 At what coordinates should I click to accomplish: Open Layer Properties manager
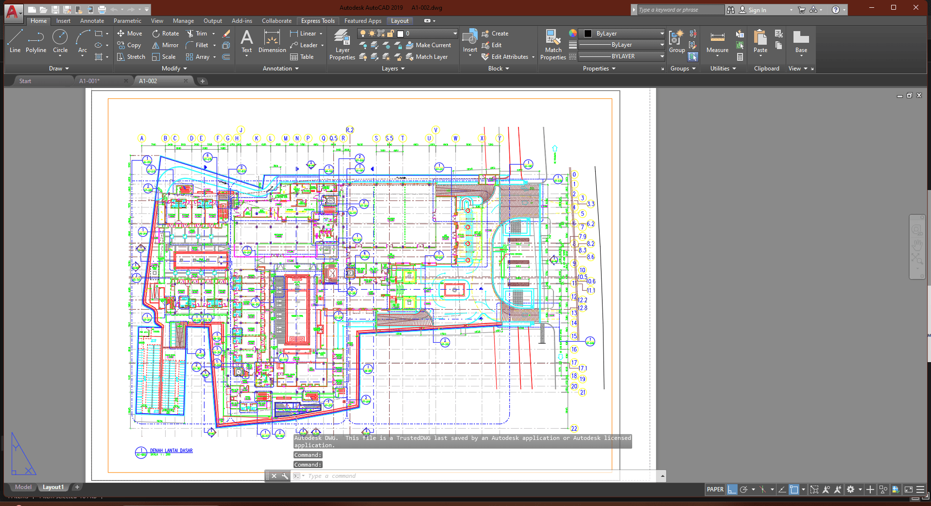tap(342, 45)
